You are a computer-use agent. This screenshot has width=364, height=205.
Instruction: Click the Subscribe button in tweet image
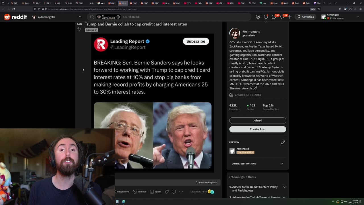tap(196, 41)
